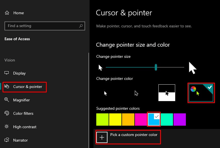
Task: Open Color filters palette icon
Action: [7, 113]
